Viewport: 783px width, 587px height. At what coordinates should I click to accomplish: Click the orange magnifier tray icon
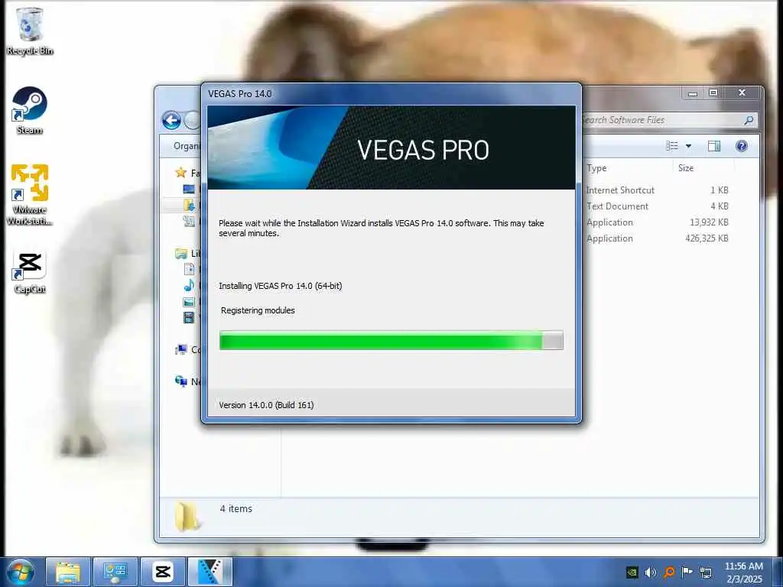tap(668, 572)
